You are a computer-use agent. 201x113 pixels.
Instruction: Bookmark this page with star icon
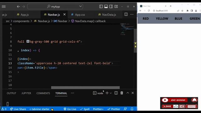(182, 11)
